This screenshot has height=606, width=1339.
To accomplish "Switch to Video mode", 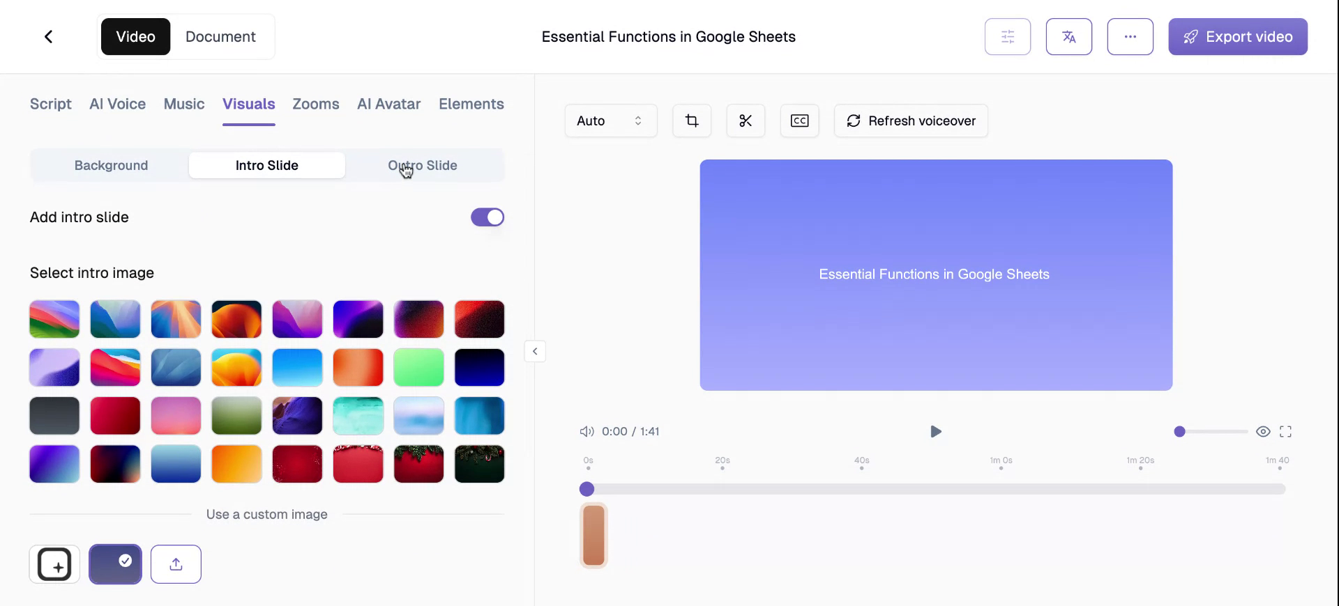I will (x=135, y=37).
